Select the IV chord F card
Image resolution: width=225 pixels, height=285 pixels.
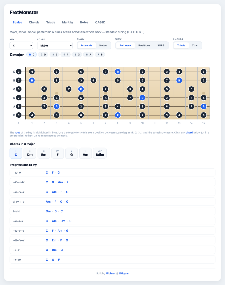58,153
